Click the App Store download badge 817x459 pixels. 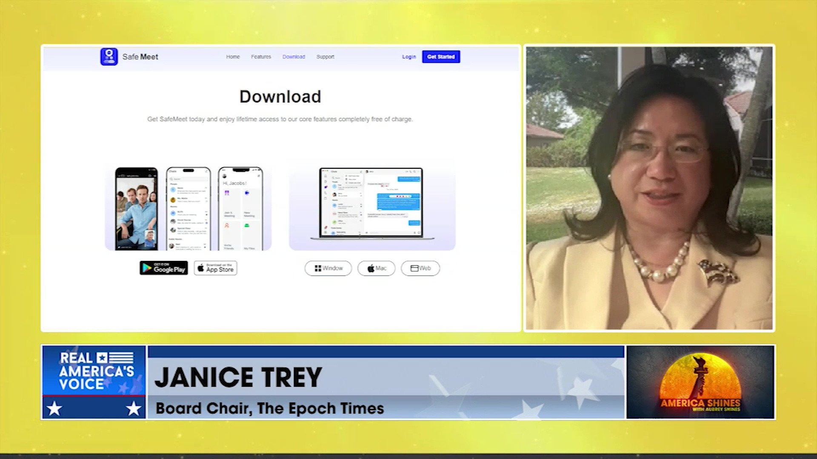pyautogui.click(x=216, y=268)
